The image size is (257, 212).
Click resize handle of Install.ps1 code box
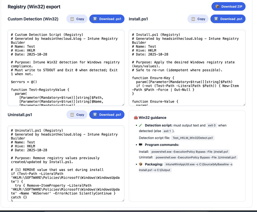coord(244,104)
